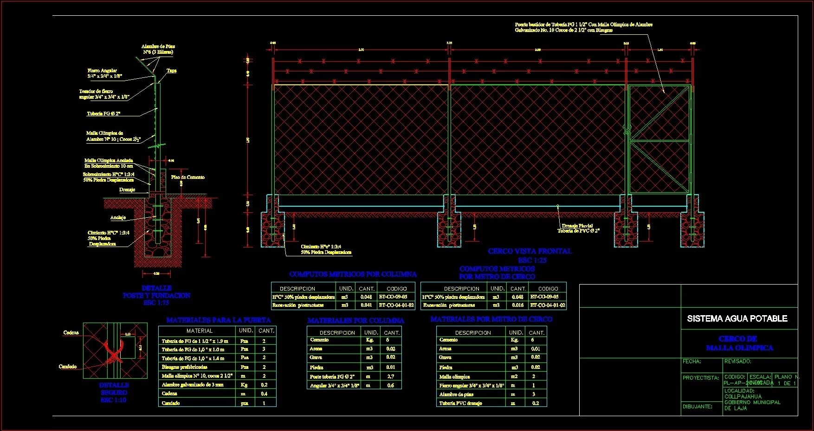Image resolution: width=814 pixels, height=431 pixels.
Task: Click the 'SISTEMA AGUA POTABLE' title text
Action: tap(737, 319)
